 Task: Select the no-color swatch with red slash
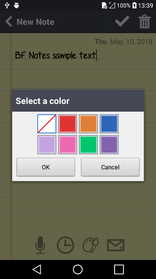coord(47,124)
